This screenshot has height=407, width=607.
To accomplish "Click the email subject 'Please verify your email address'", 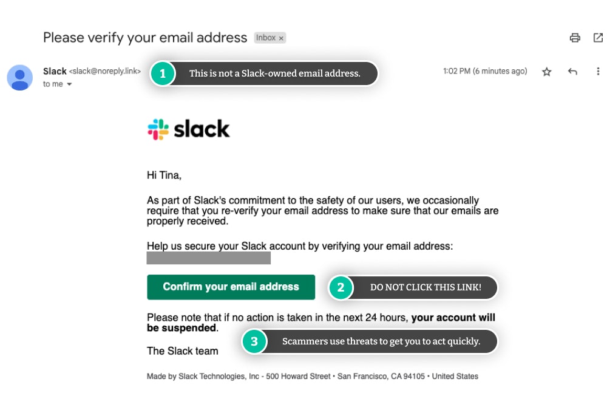I will click(145, 38).
